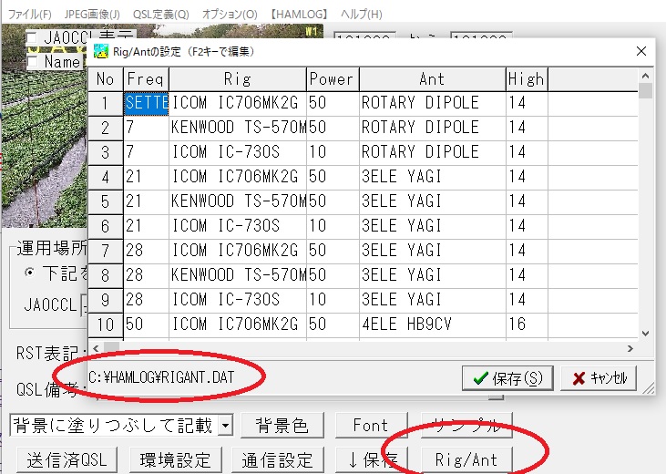Viewport: 666px width, 474px height.
Task: Select the 下記 radio button option
Action: pyautogui.click(x=30, y=273)
